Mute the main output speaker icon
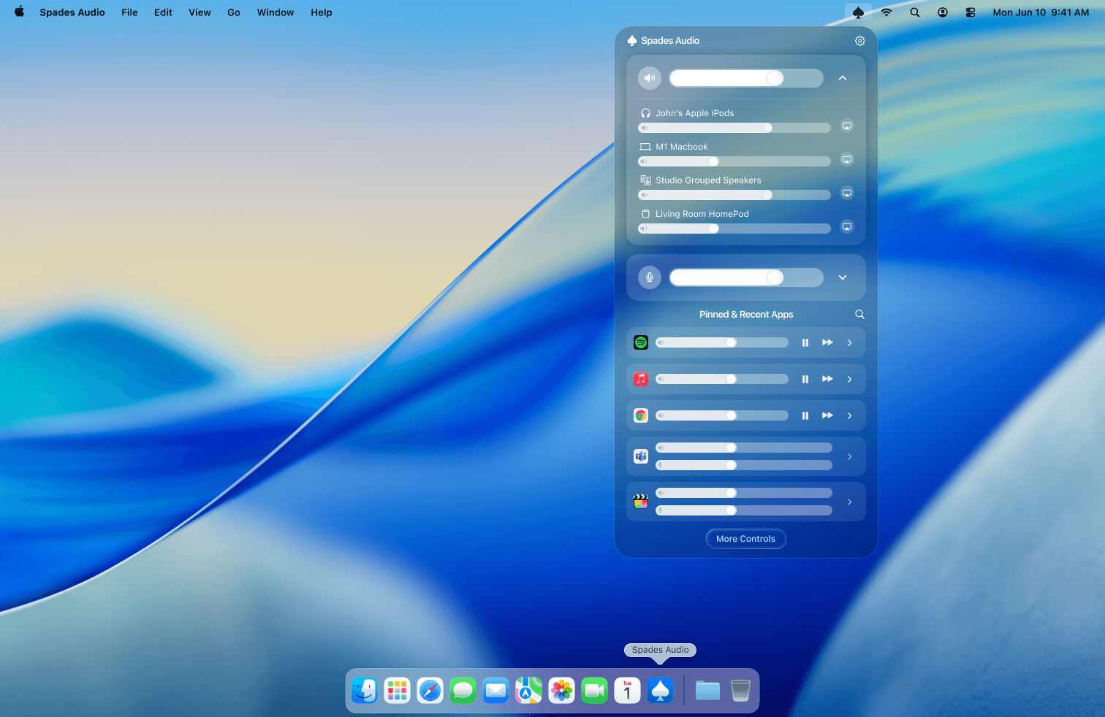Screen dimensions: 1105x717 pos(649,78)
